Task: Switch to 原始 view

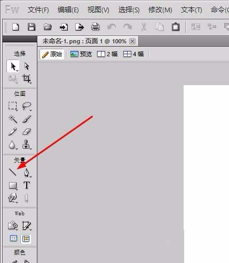Action: point(52,54)
